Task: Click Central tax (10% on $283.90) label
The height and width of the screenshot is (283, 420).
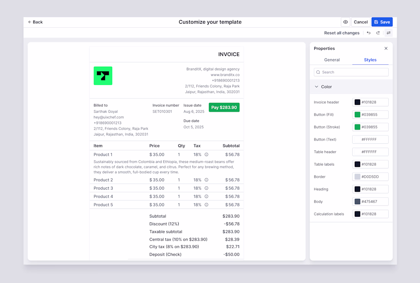Action: pyautogui.click(x=178, y=240)
